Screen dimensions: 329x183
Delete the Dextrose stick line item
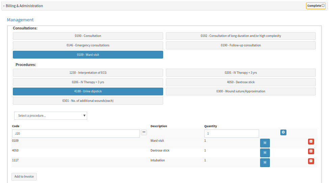[311, 151]
